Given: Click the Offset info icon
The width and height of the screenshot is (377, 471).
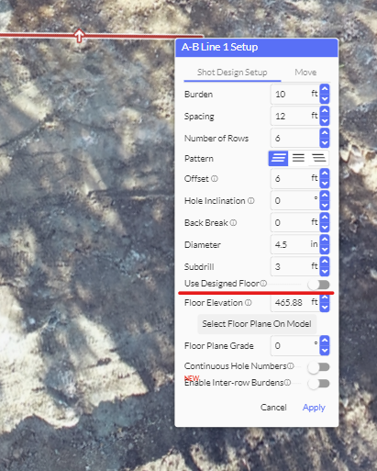Looking at the screenshot, I should point(215,178).
